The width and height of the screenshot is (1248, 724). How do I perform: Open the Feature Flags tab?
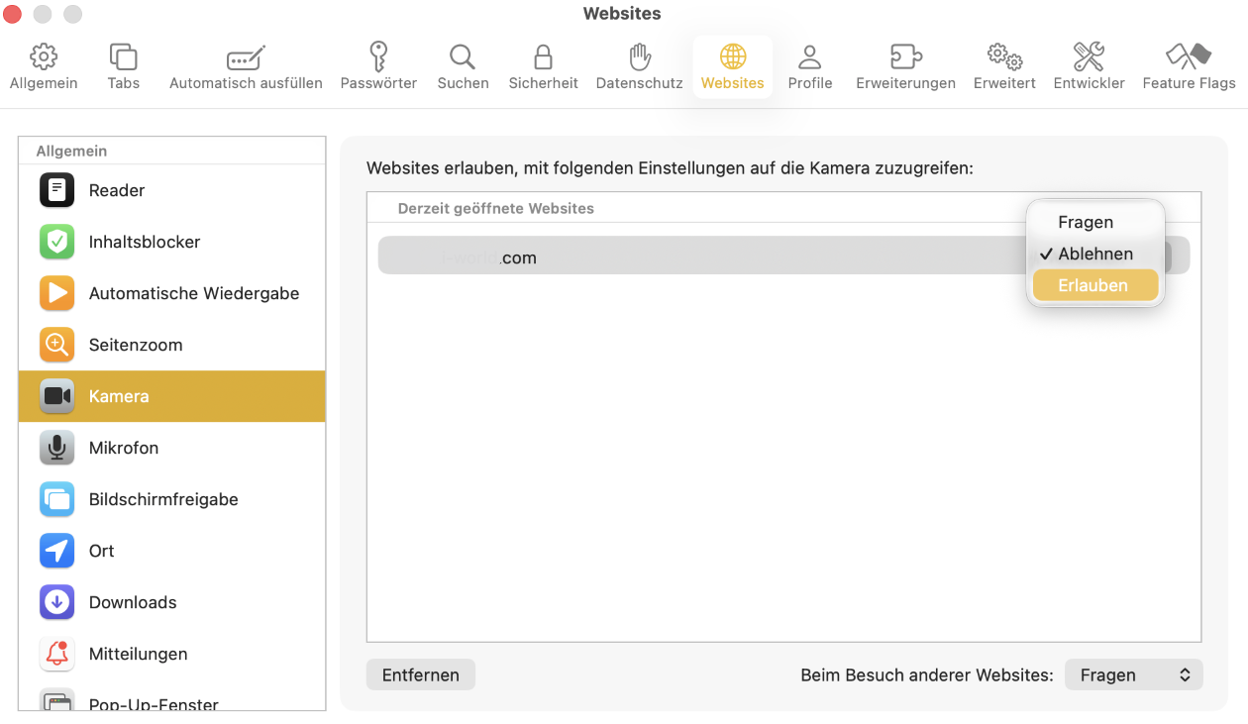[x=1189, y=67]
